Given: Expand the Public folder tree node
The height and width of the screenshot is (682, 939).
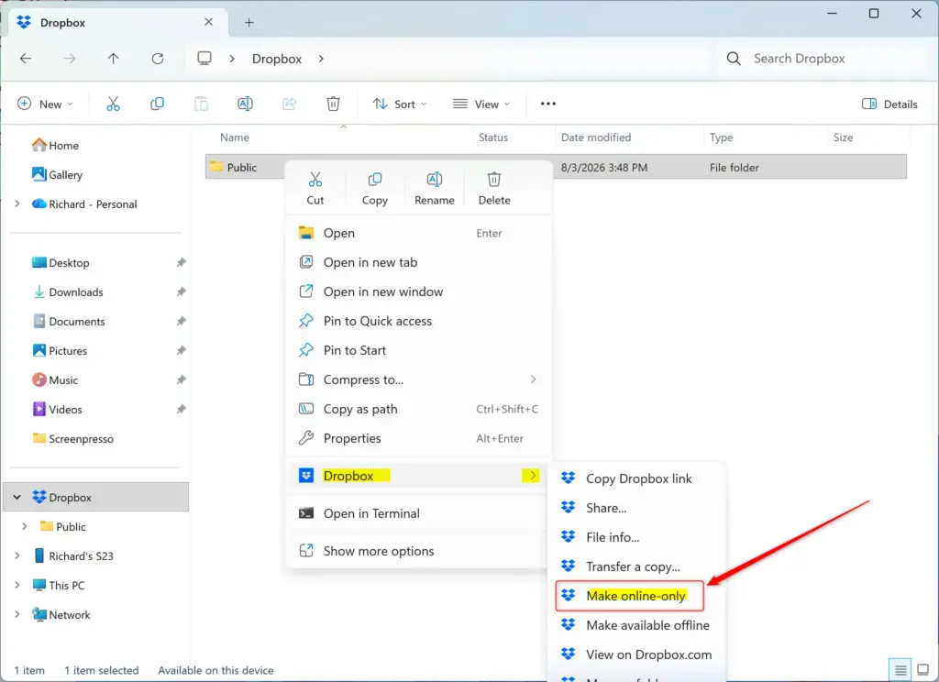Looking at the screenshot, I should point(25,526).
